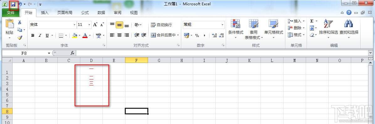Open the font name 宋体 dropdown
Screen dimensions: 375x124
tap(74, 25)
